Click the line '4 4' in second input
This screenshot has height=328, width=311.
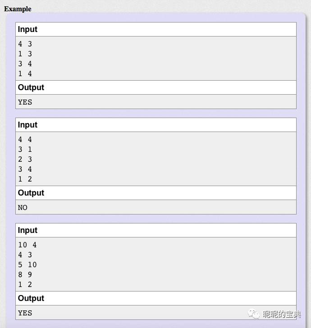tap(25, 139)
